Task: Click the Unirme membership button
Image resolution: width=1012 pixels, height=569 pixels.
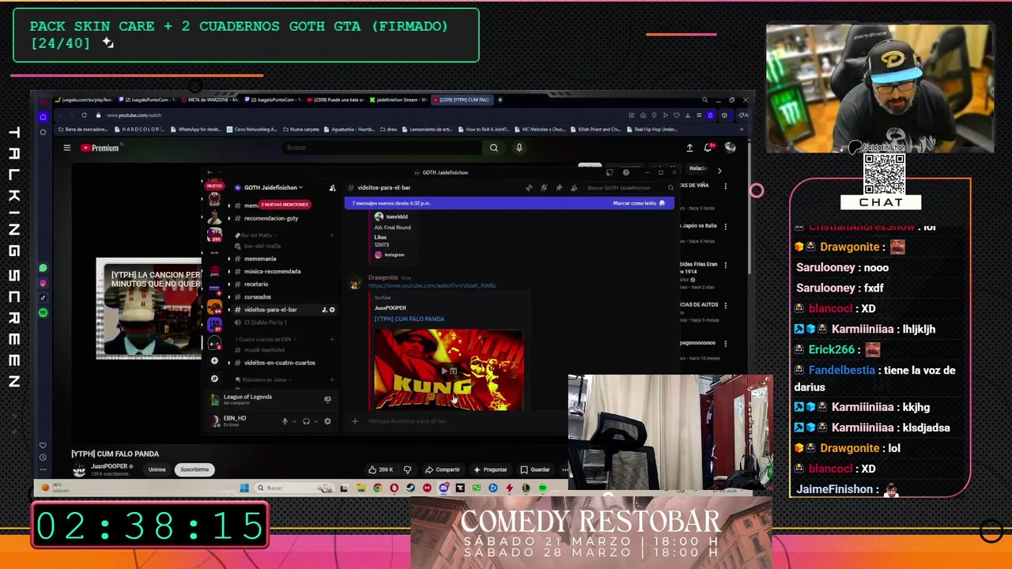Action: 157,469
